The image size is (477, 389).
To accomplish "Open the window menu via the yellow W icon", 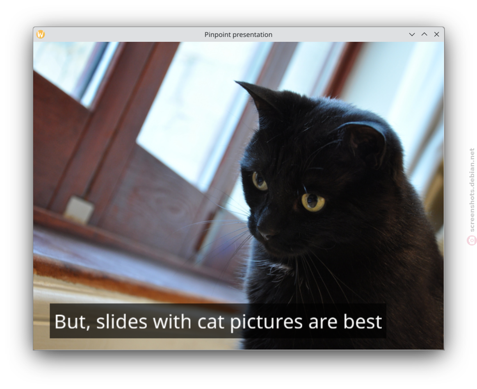I will pyautogui.click(x=41, y=34).
